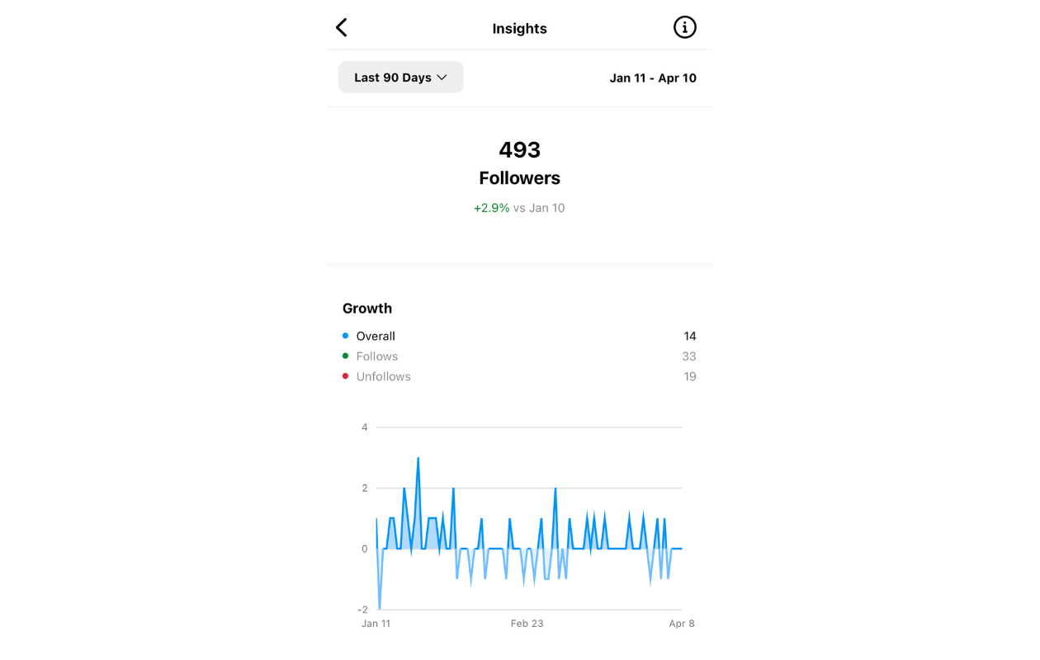Image resolution: width=1040 pixels, height=660 pixels.
Task: Click the 493 follower count
Action: [520, 149]
